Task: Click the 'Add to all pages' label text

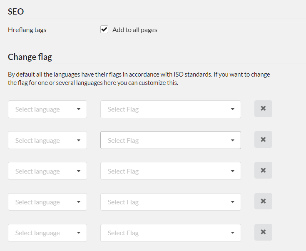Action: 134,30
